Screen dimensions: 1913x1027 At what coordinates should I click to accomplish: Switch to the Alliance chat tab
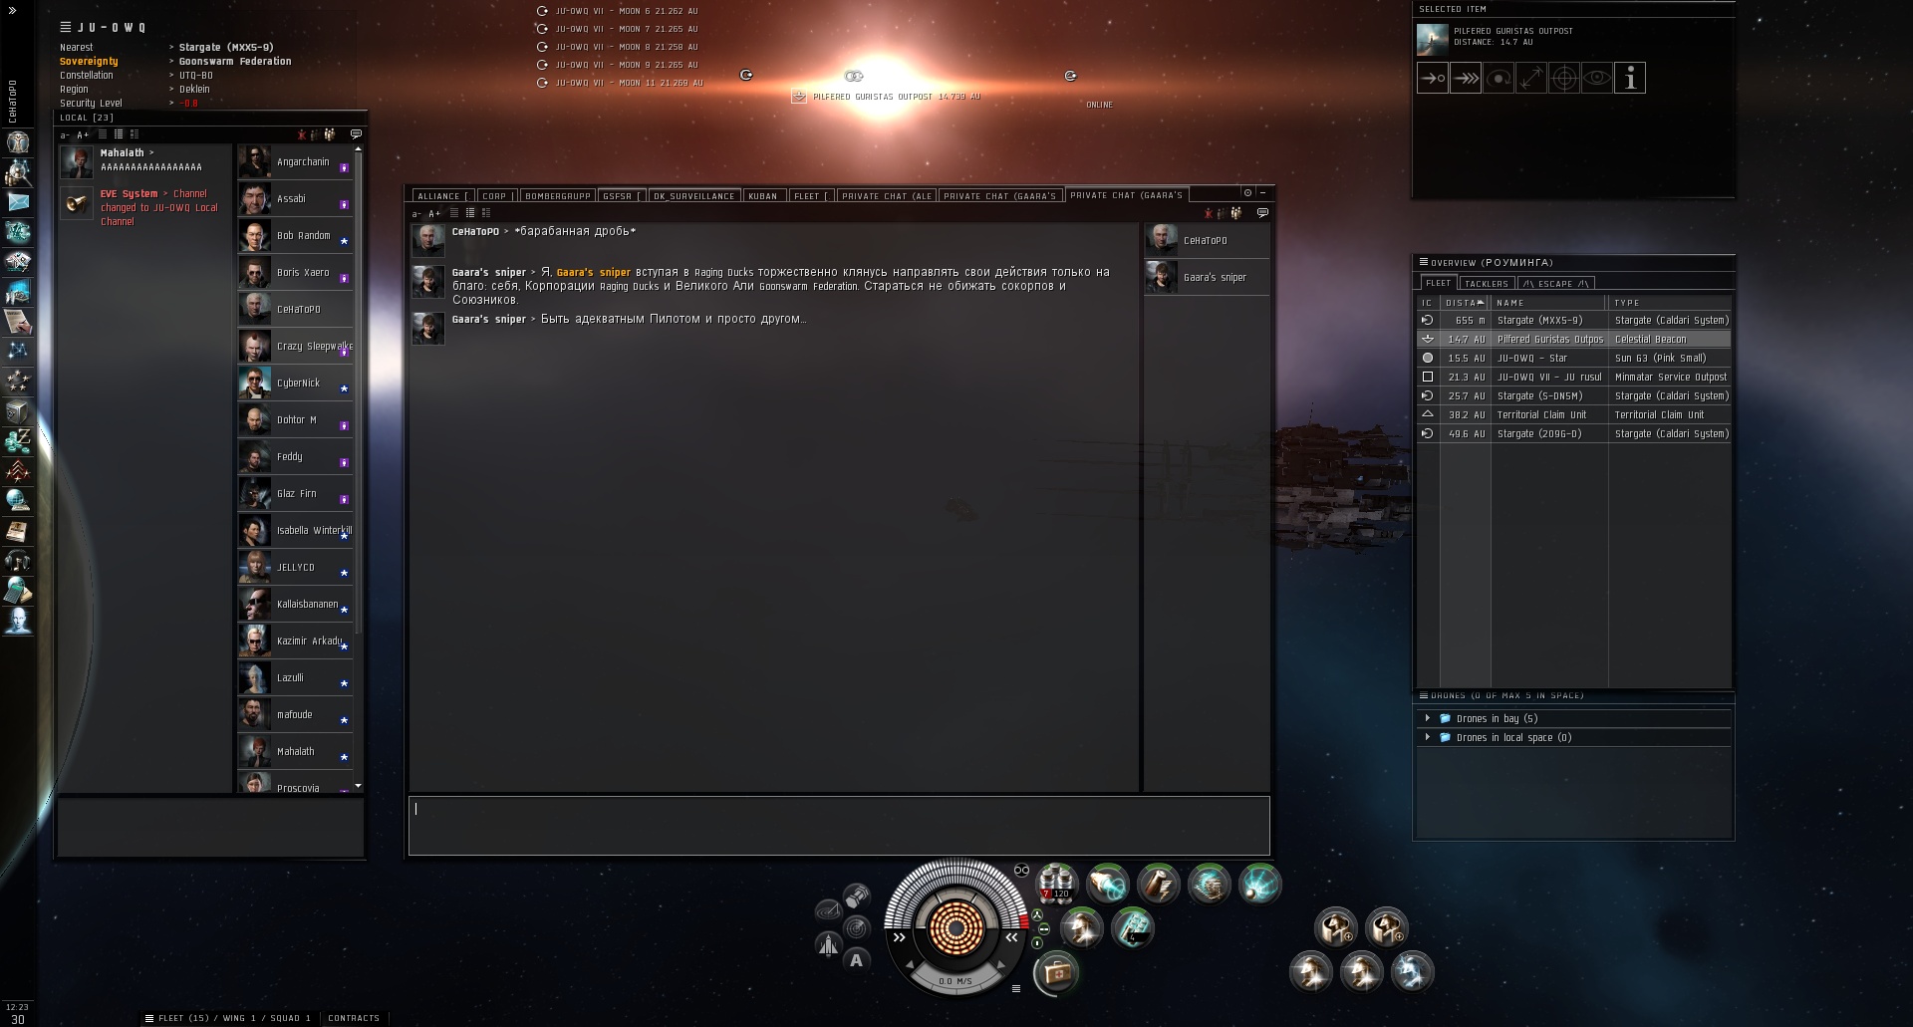point(441,196)
